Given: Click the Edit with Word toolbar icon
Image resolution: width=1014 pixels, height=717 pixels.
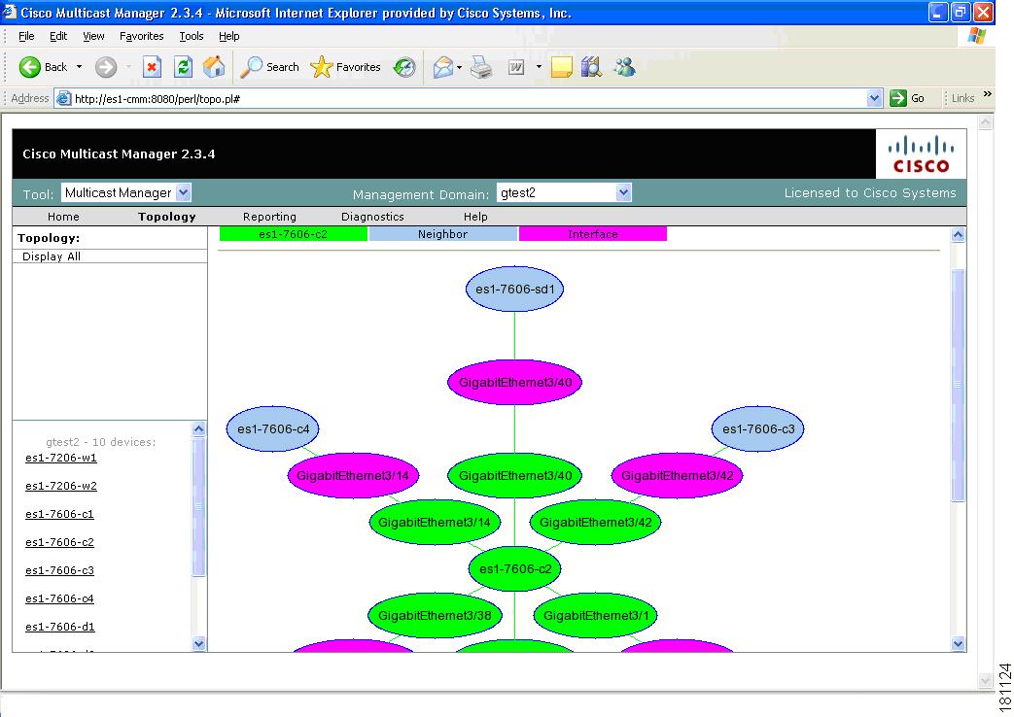Looking at the screenshot, I should (x=516, y=67).
